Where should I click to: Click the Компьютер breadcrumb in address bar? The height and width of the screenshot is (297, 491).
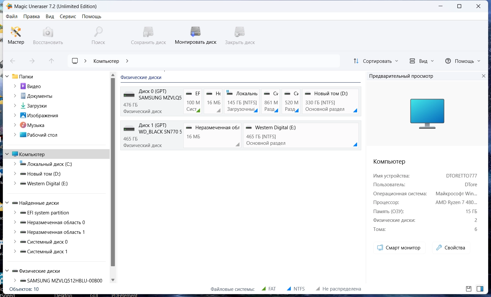pos(106,61)
